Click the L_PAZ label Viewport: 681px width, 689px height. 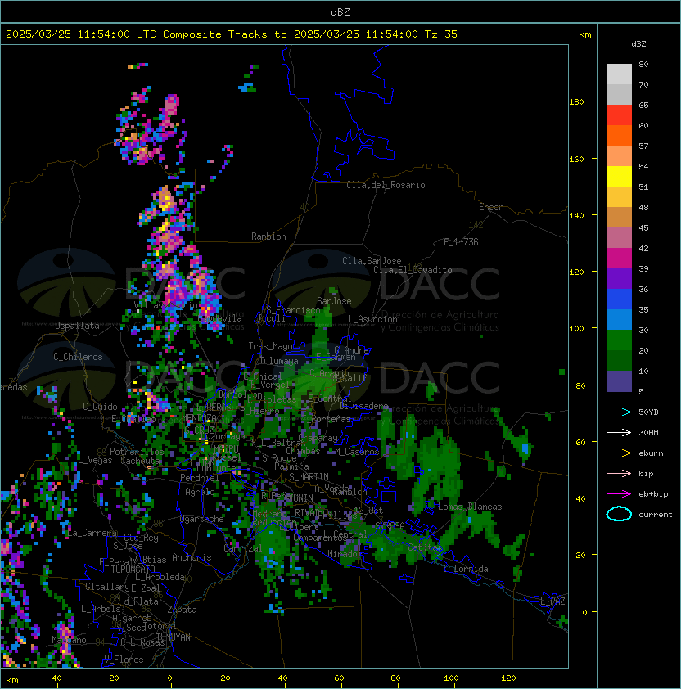coord(552,601)
